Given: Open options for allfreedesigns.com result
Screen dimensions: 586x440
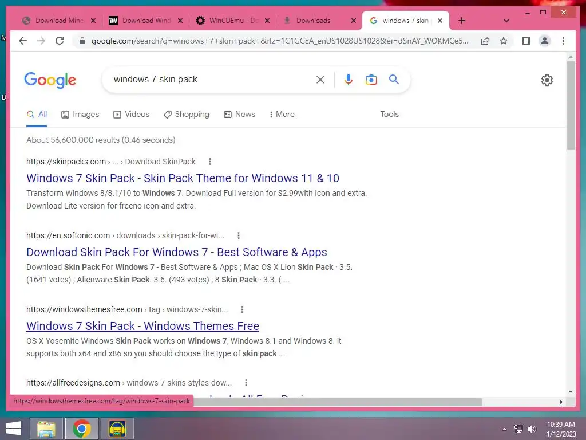Looking at the screenshot, I should pyautogui.click(x=246, y=383).
